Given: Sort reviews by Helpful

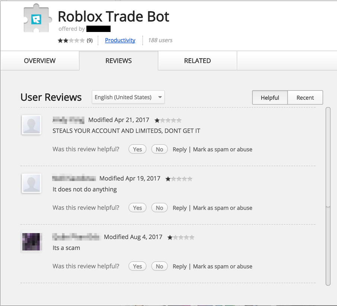Looking at the screenshot, I should (x=270, y=98).
